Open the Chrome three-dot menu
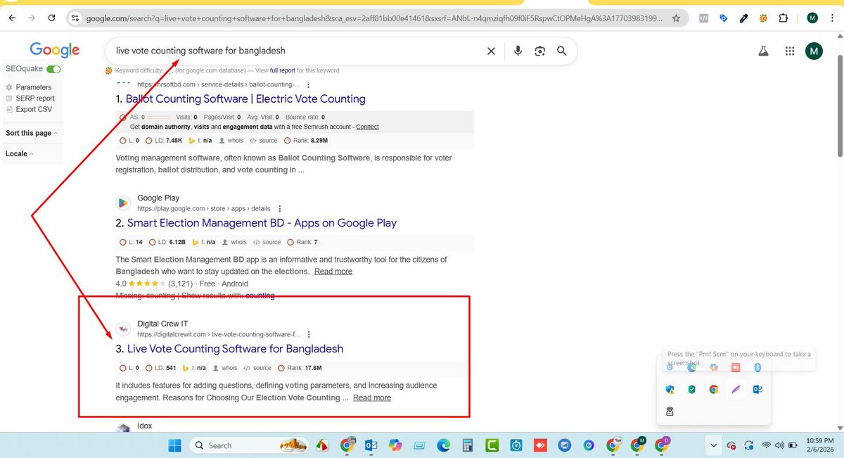 coord(832,18)
